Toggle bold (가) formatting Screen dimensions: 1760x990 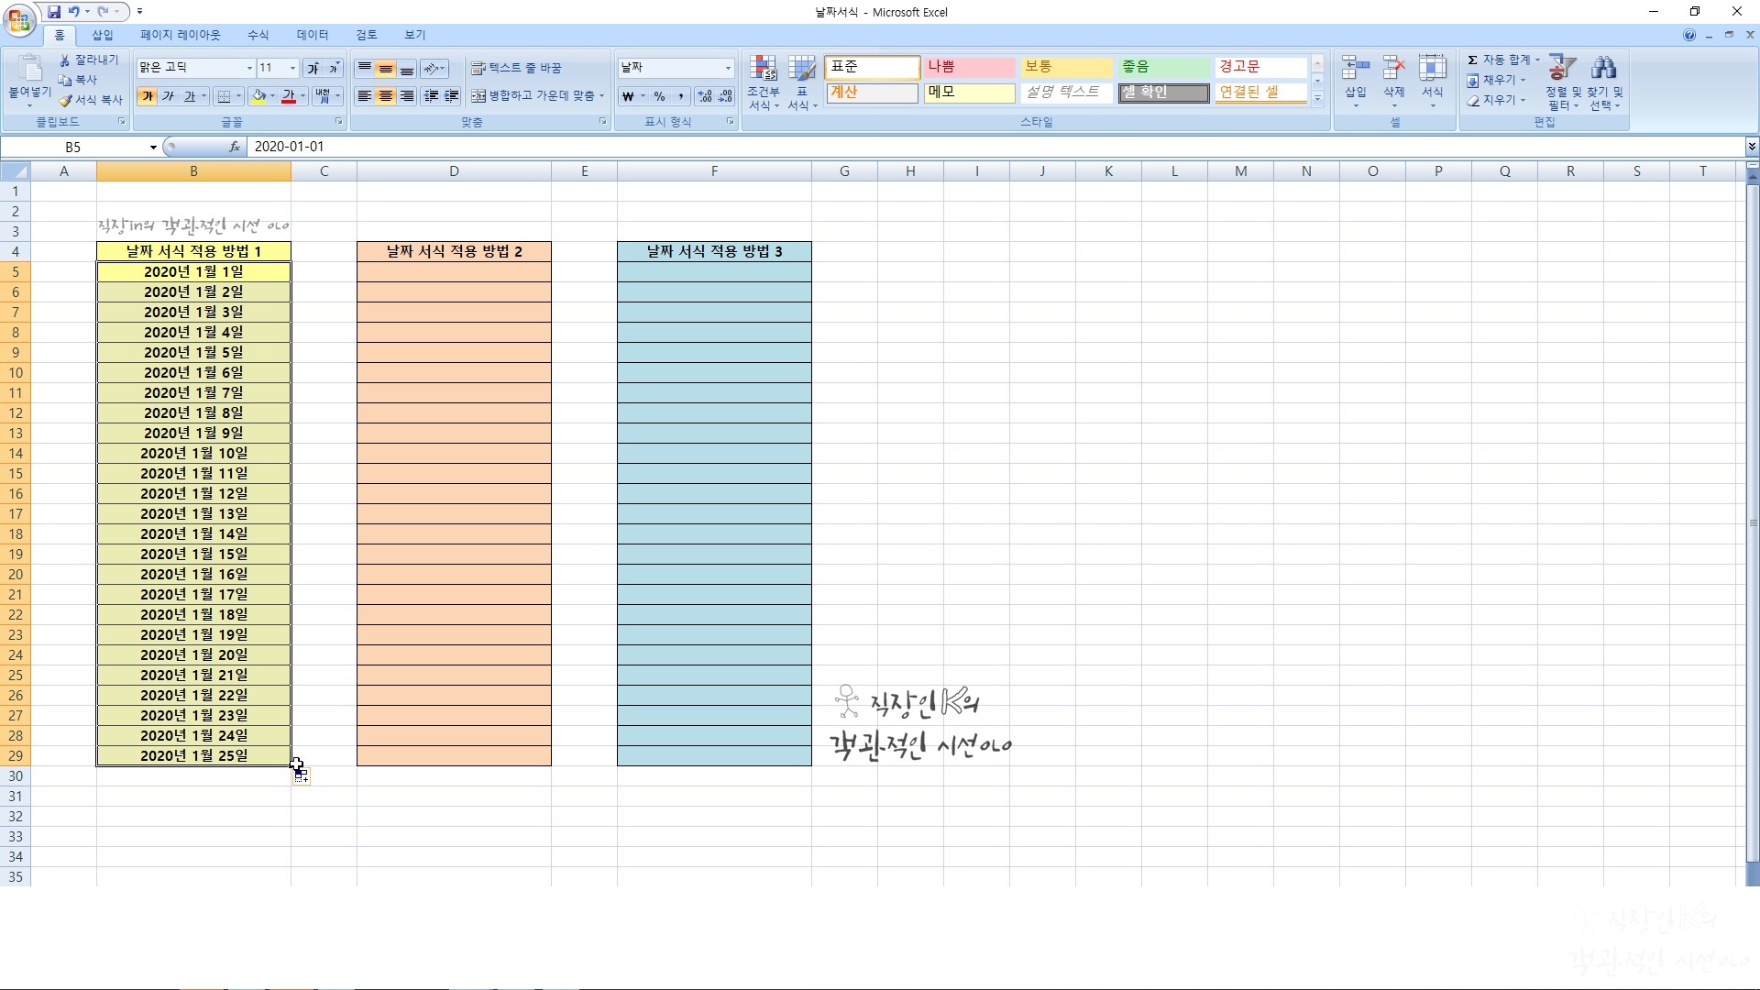pos(147,96)
